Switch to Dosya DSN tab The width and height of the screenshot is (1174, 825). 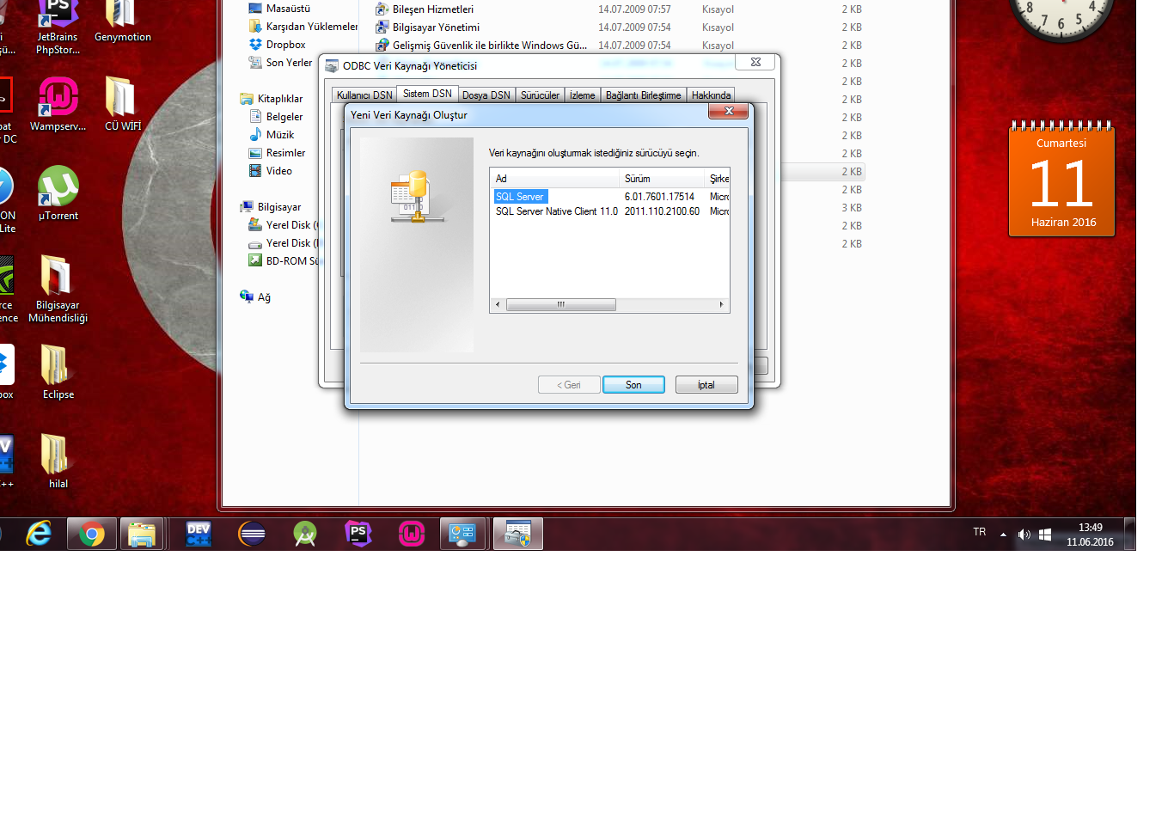pos(486,95)
